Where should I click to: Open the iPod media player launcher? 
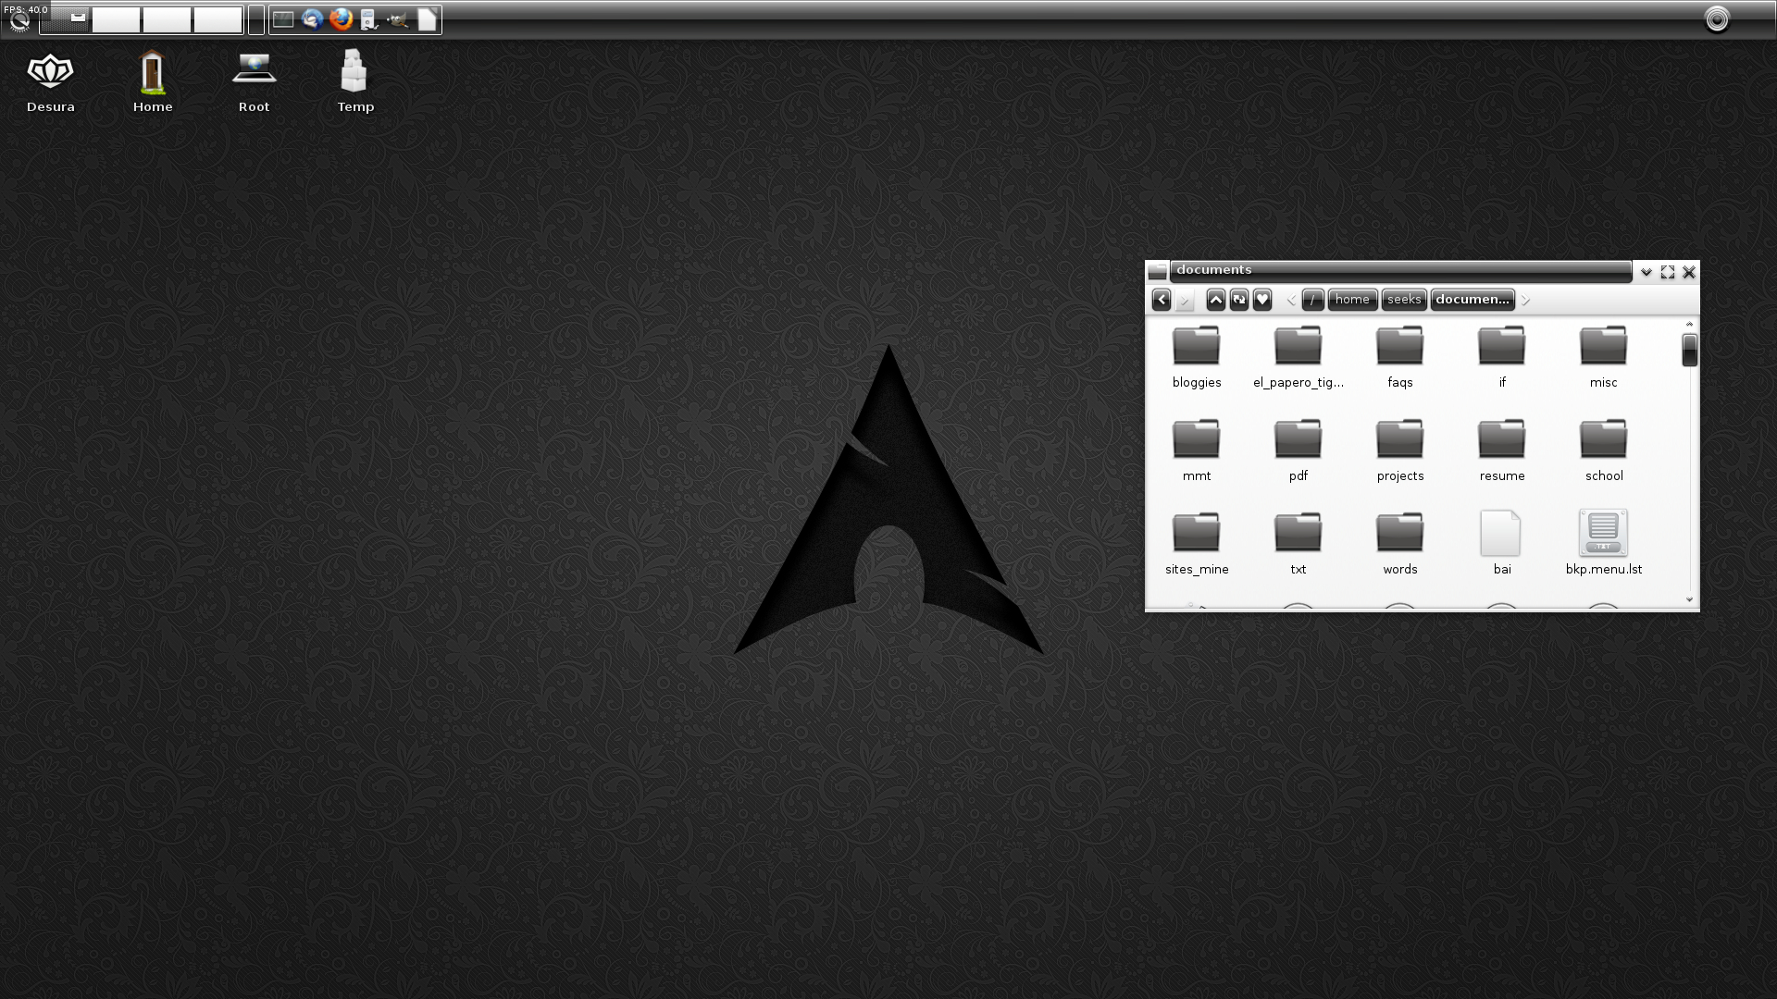pyautogui.click(x=368, y=18)
